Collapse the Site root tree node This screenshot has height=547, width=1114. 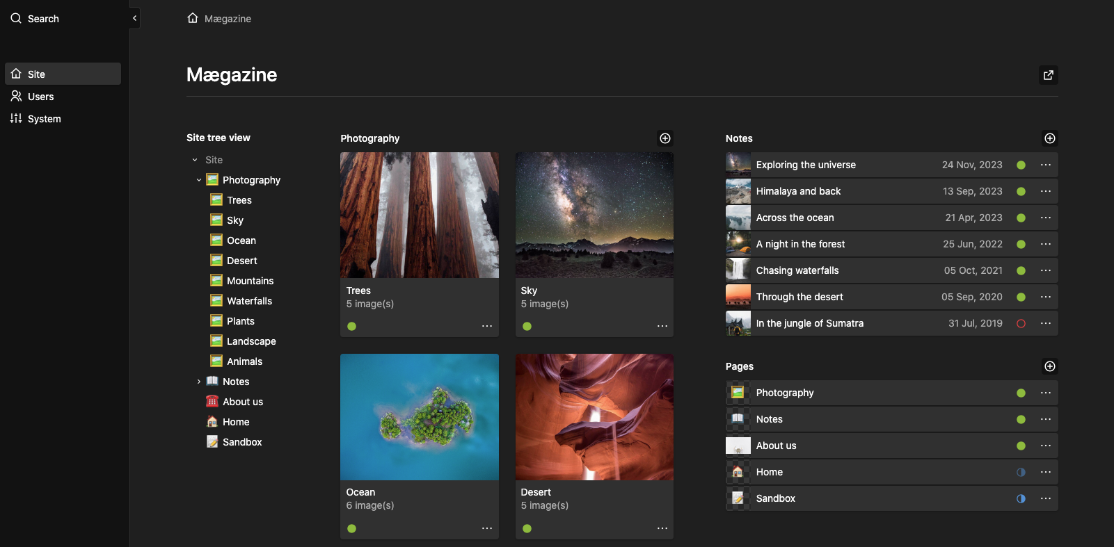point(195,160)
